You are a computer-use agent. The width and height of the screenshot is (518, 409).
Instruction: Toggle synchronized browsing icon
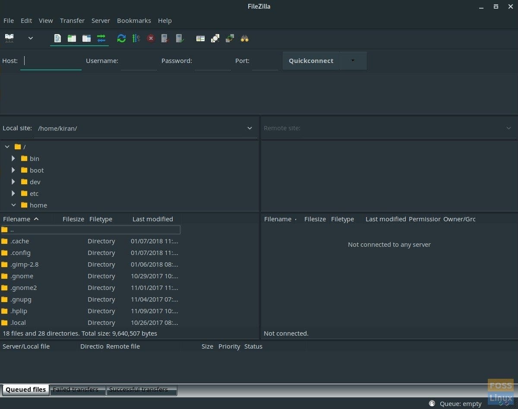click(x=230, y=38)
